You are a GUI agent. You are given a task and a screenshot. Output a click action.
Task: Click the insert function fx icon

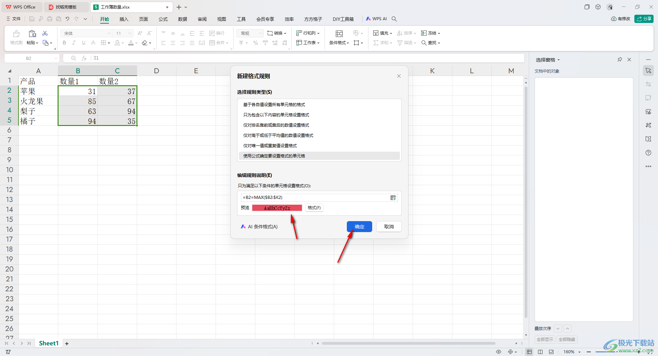click(84, 58)
